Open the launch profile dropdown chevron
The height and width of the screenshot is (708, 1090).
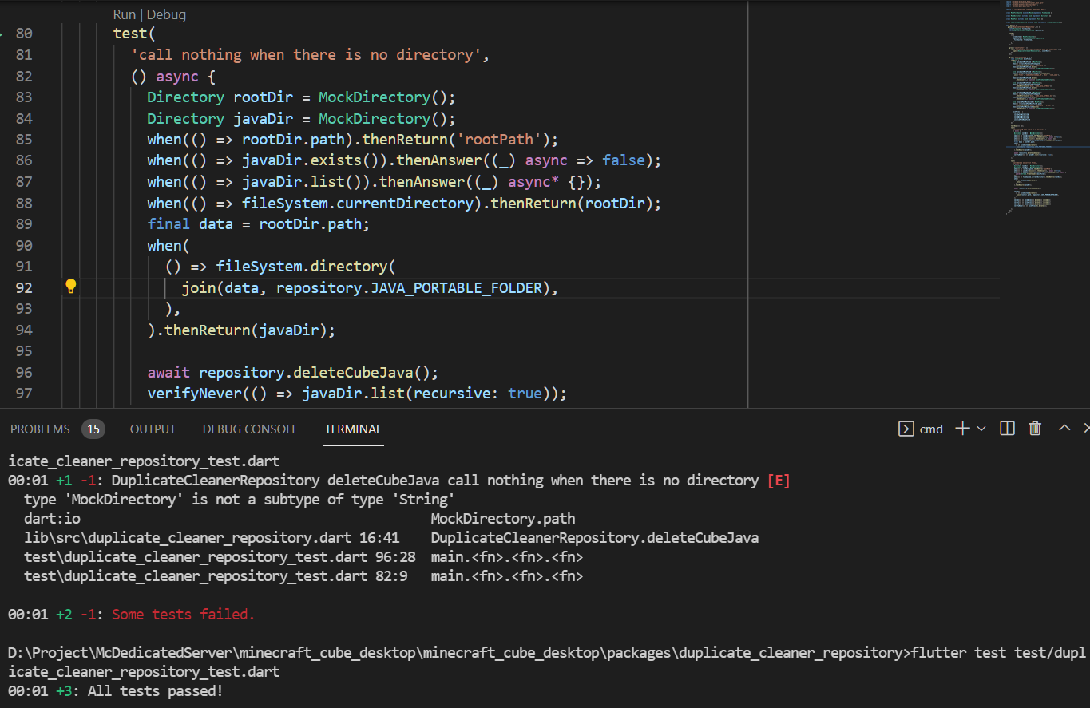coord(981,429)
